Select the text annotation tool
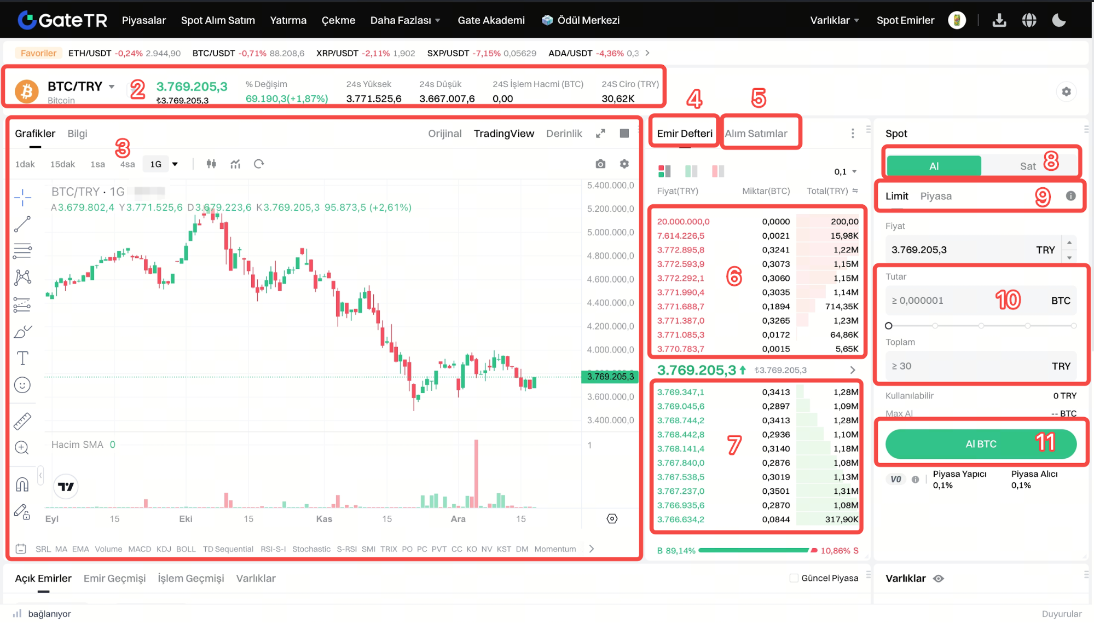Image resolution: width=1094 pixels, height=623 pixels. [22, 358]
